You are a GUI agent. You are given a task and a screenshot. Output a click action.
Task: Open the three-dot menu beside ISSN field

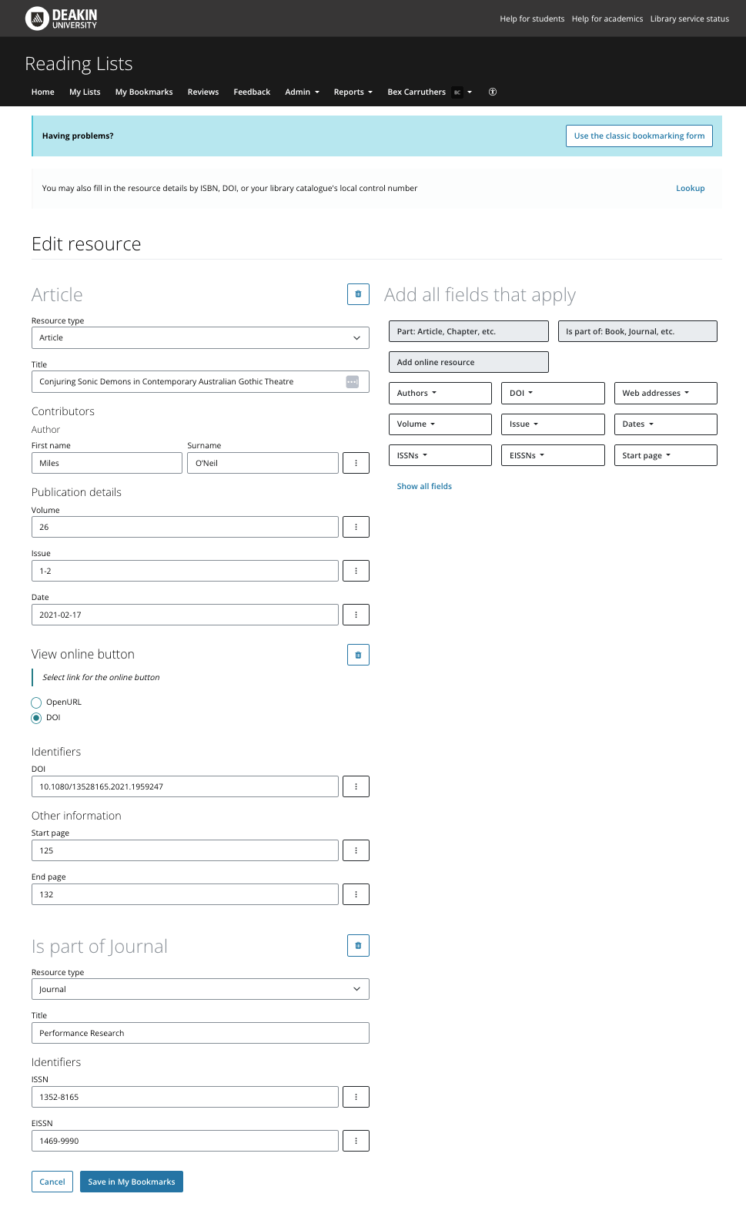click(x=356, y=1097)
